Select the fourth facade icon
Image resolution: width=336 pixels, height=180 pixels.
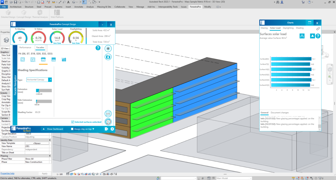coord(53,60)
